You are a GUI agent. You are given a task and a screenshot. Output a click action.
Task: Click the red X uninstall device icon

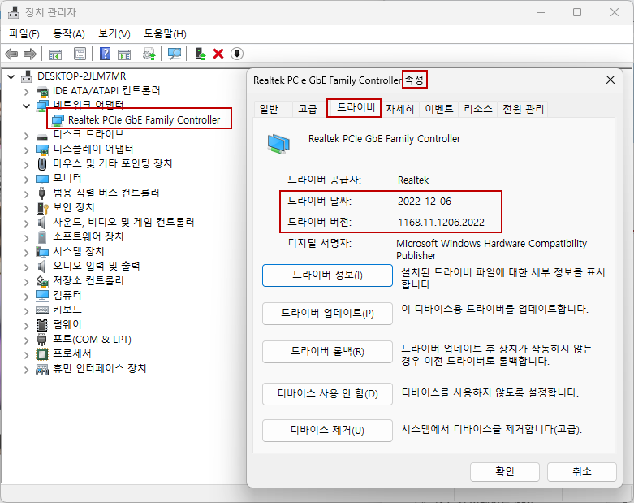[x=218, y=54]
